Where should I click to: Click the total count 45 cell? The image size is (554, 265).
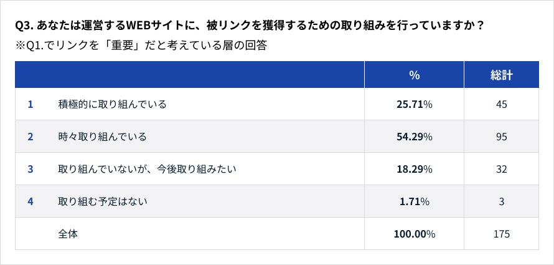click(x=501, y=104)
